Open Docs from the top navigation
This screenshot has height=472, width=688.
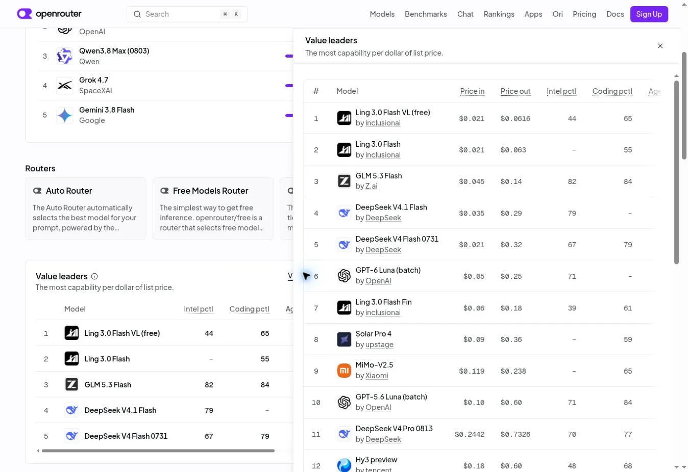pos(615,14)
